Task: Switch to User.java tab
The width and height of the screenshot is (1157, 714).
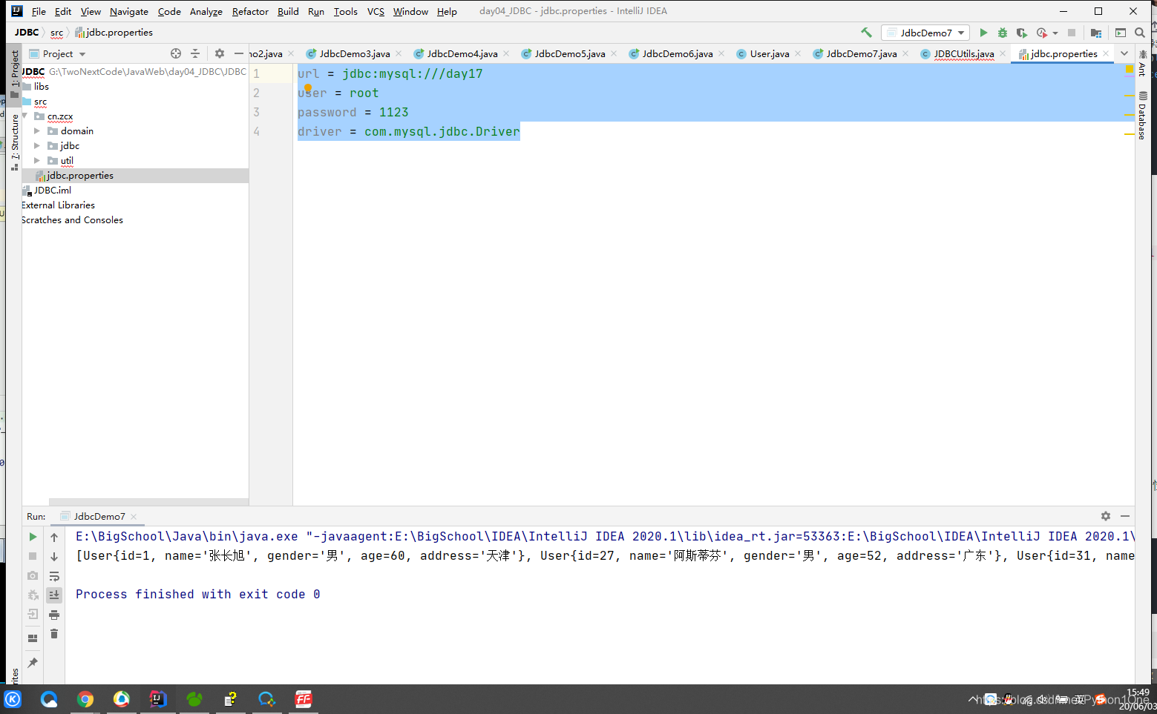Action: coord(770,53)
